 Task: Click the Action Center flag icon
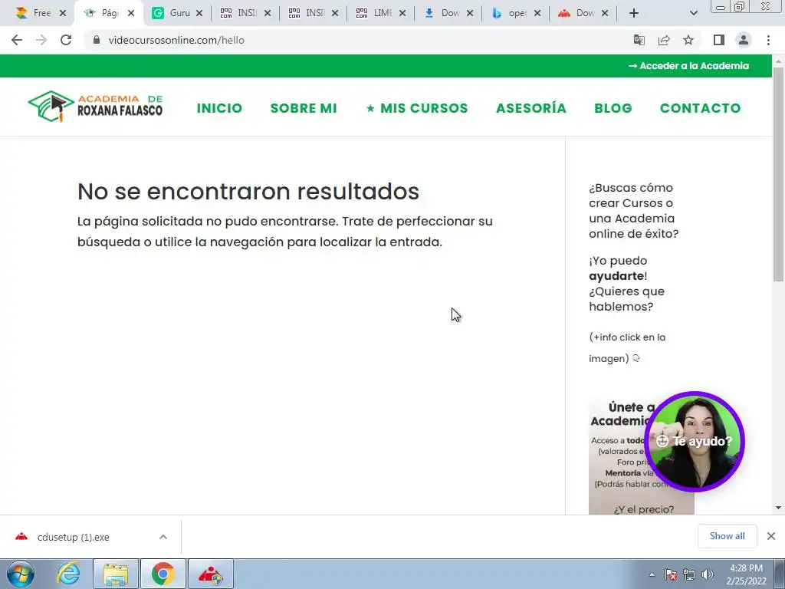[671, 574]
